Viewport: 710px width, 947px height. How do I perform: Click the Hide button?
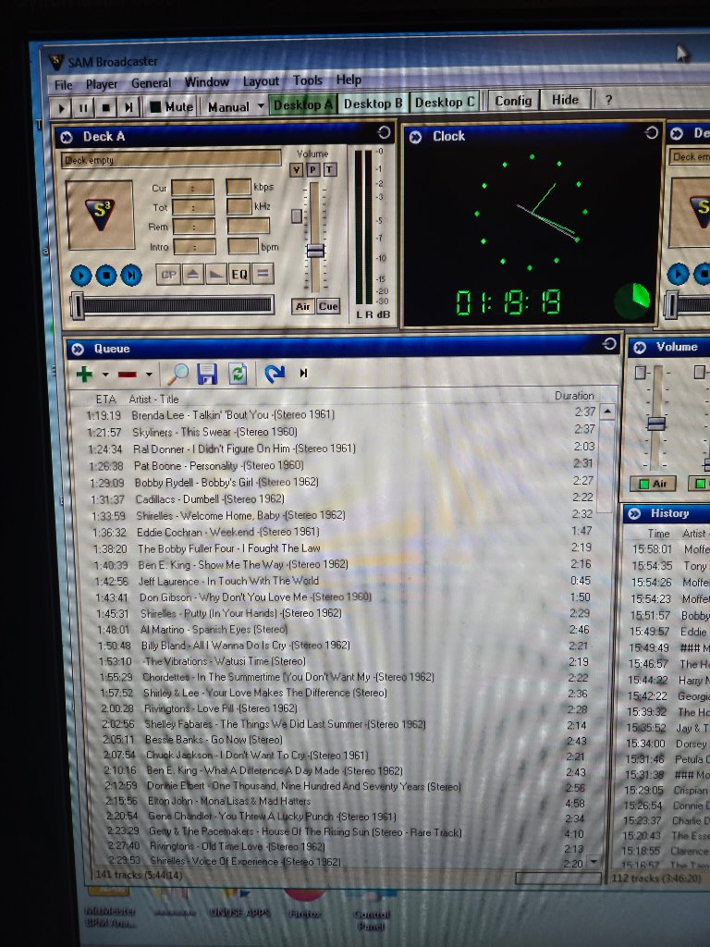click(565, 100)
